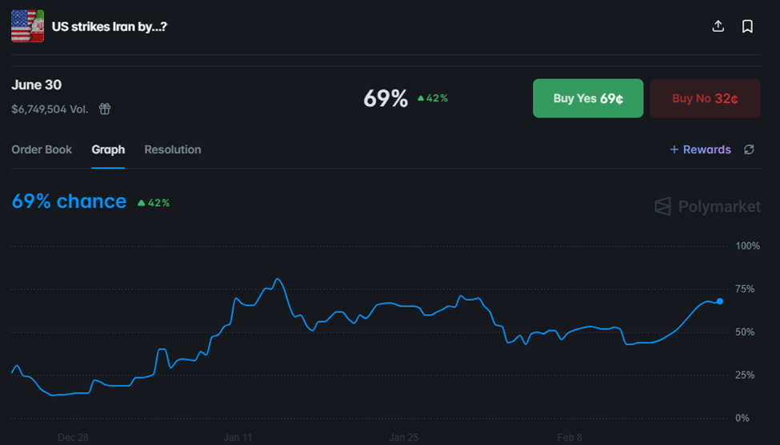Click green up-arrow beside large 69%

(422, 98)
